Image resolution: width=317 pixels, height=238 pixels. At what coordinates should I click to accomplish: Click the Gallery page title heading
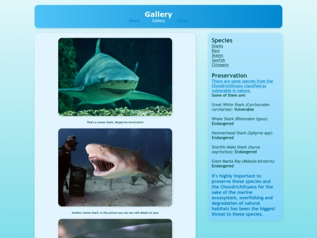click(x=158, y=14)
